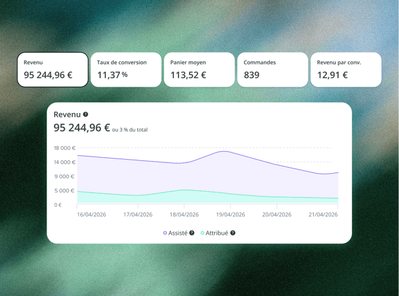The width and height of the screenshot is (399, 296).
Task: Click the 18 000 € axis label
Action: pos(65,148)
